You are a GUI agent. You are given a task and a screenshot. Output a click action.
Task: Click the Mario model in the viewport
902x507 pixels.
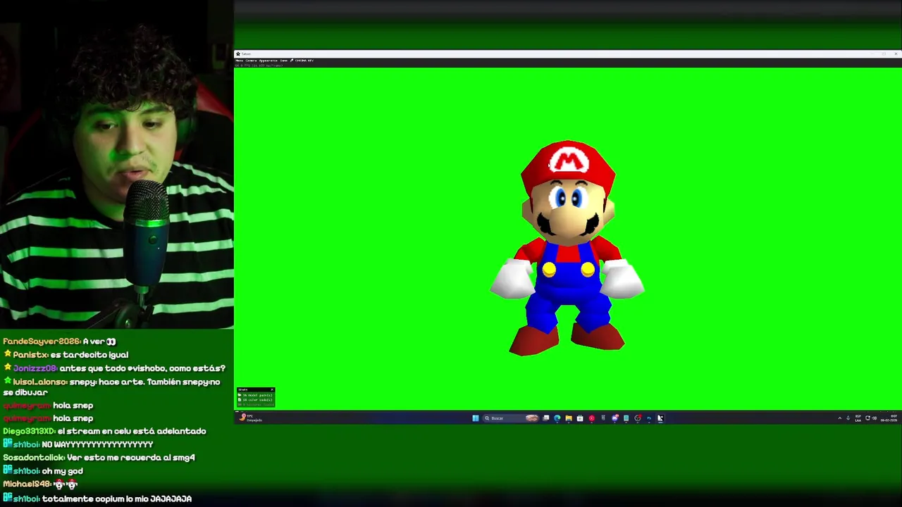coord(567,248)
